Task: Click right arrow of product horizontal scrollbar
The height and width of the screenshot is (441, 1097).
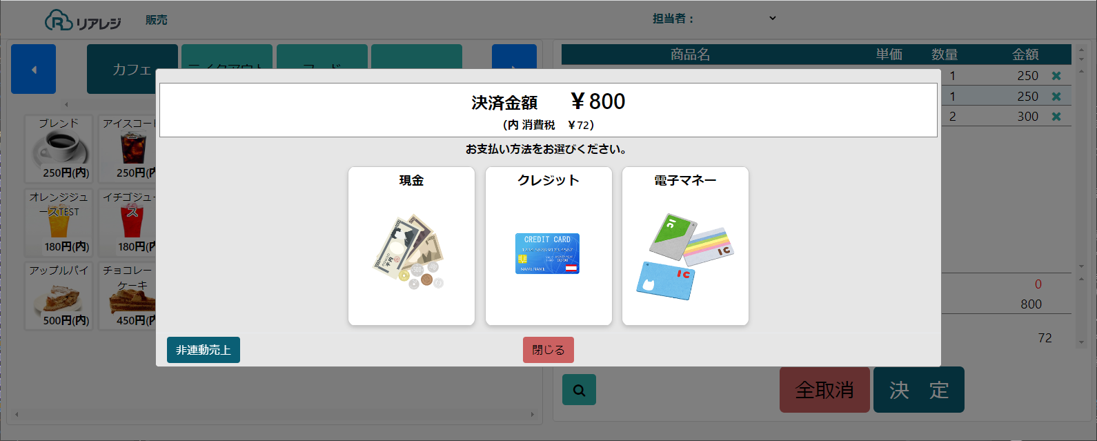Action: [x=532, y=414]
